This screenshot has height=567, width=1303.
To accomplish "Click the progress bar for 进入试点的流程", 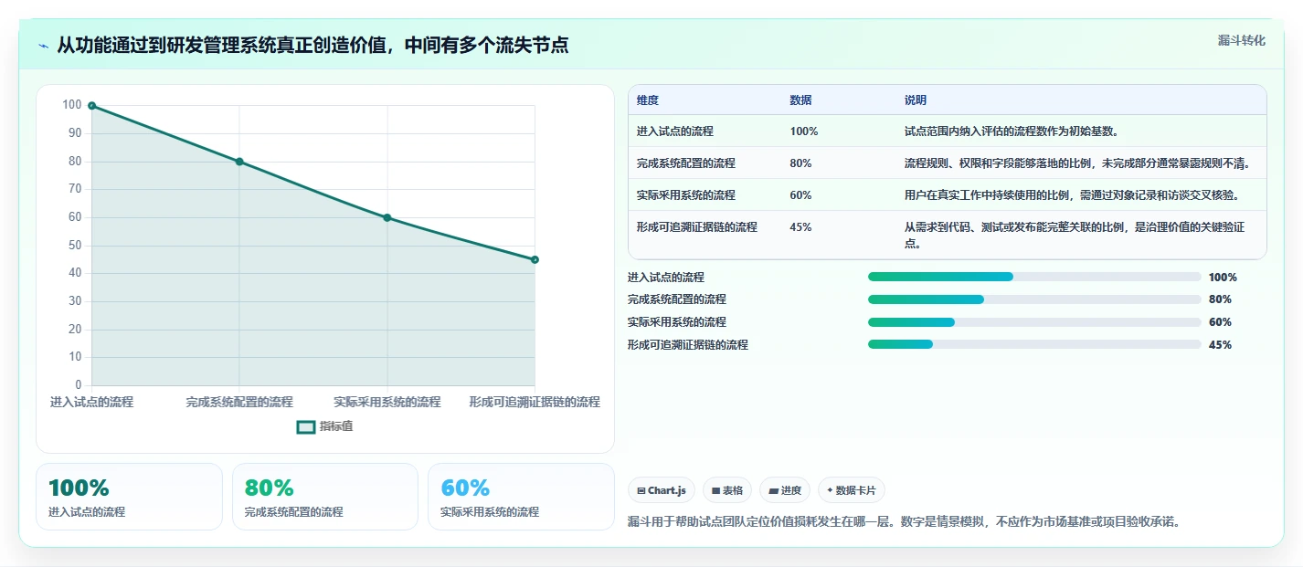I will point(1034,277).
